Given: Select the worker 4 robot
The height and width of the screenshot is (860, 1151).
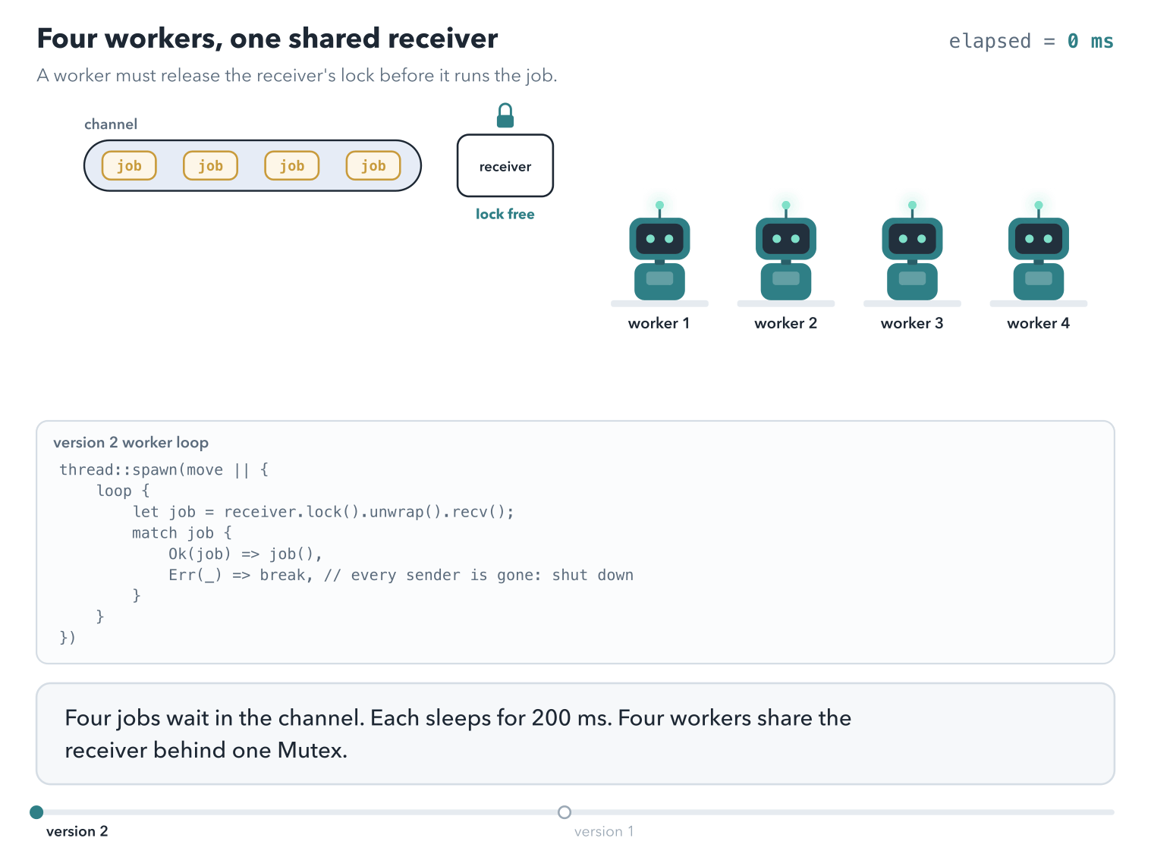Looking at the screenshot, I should pyautogui.click(x=1039, y=251).
